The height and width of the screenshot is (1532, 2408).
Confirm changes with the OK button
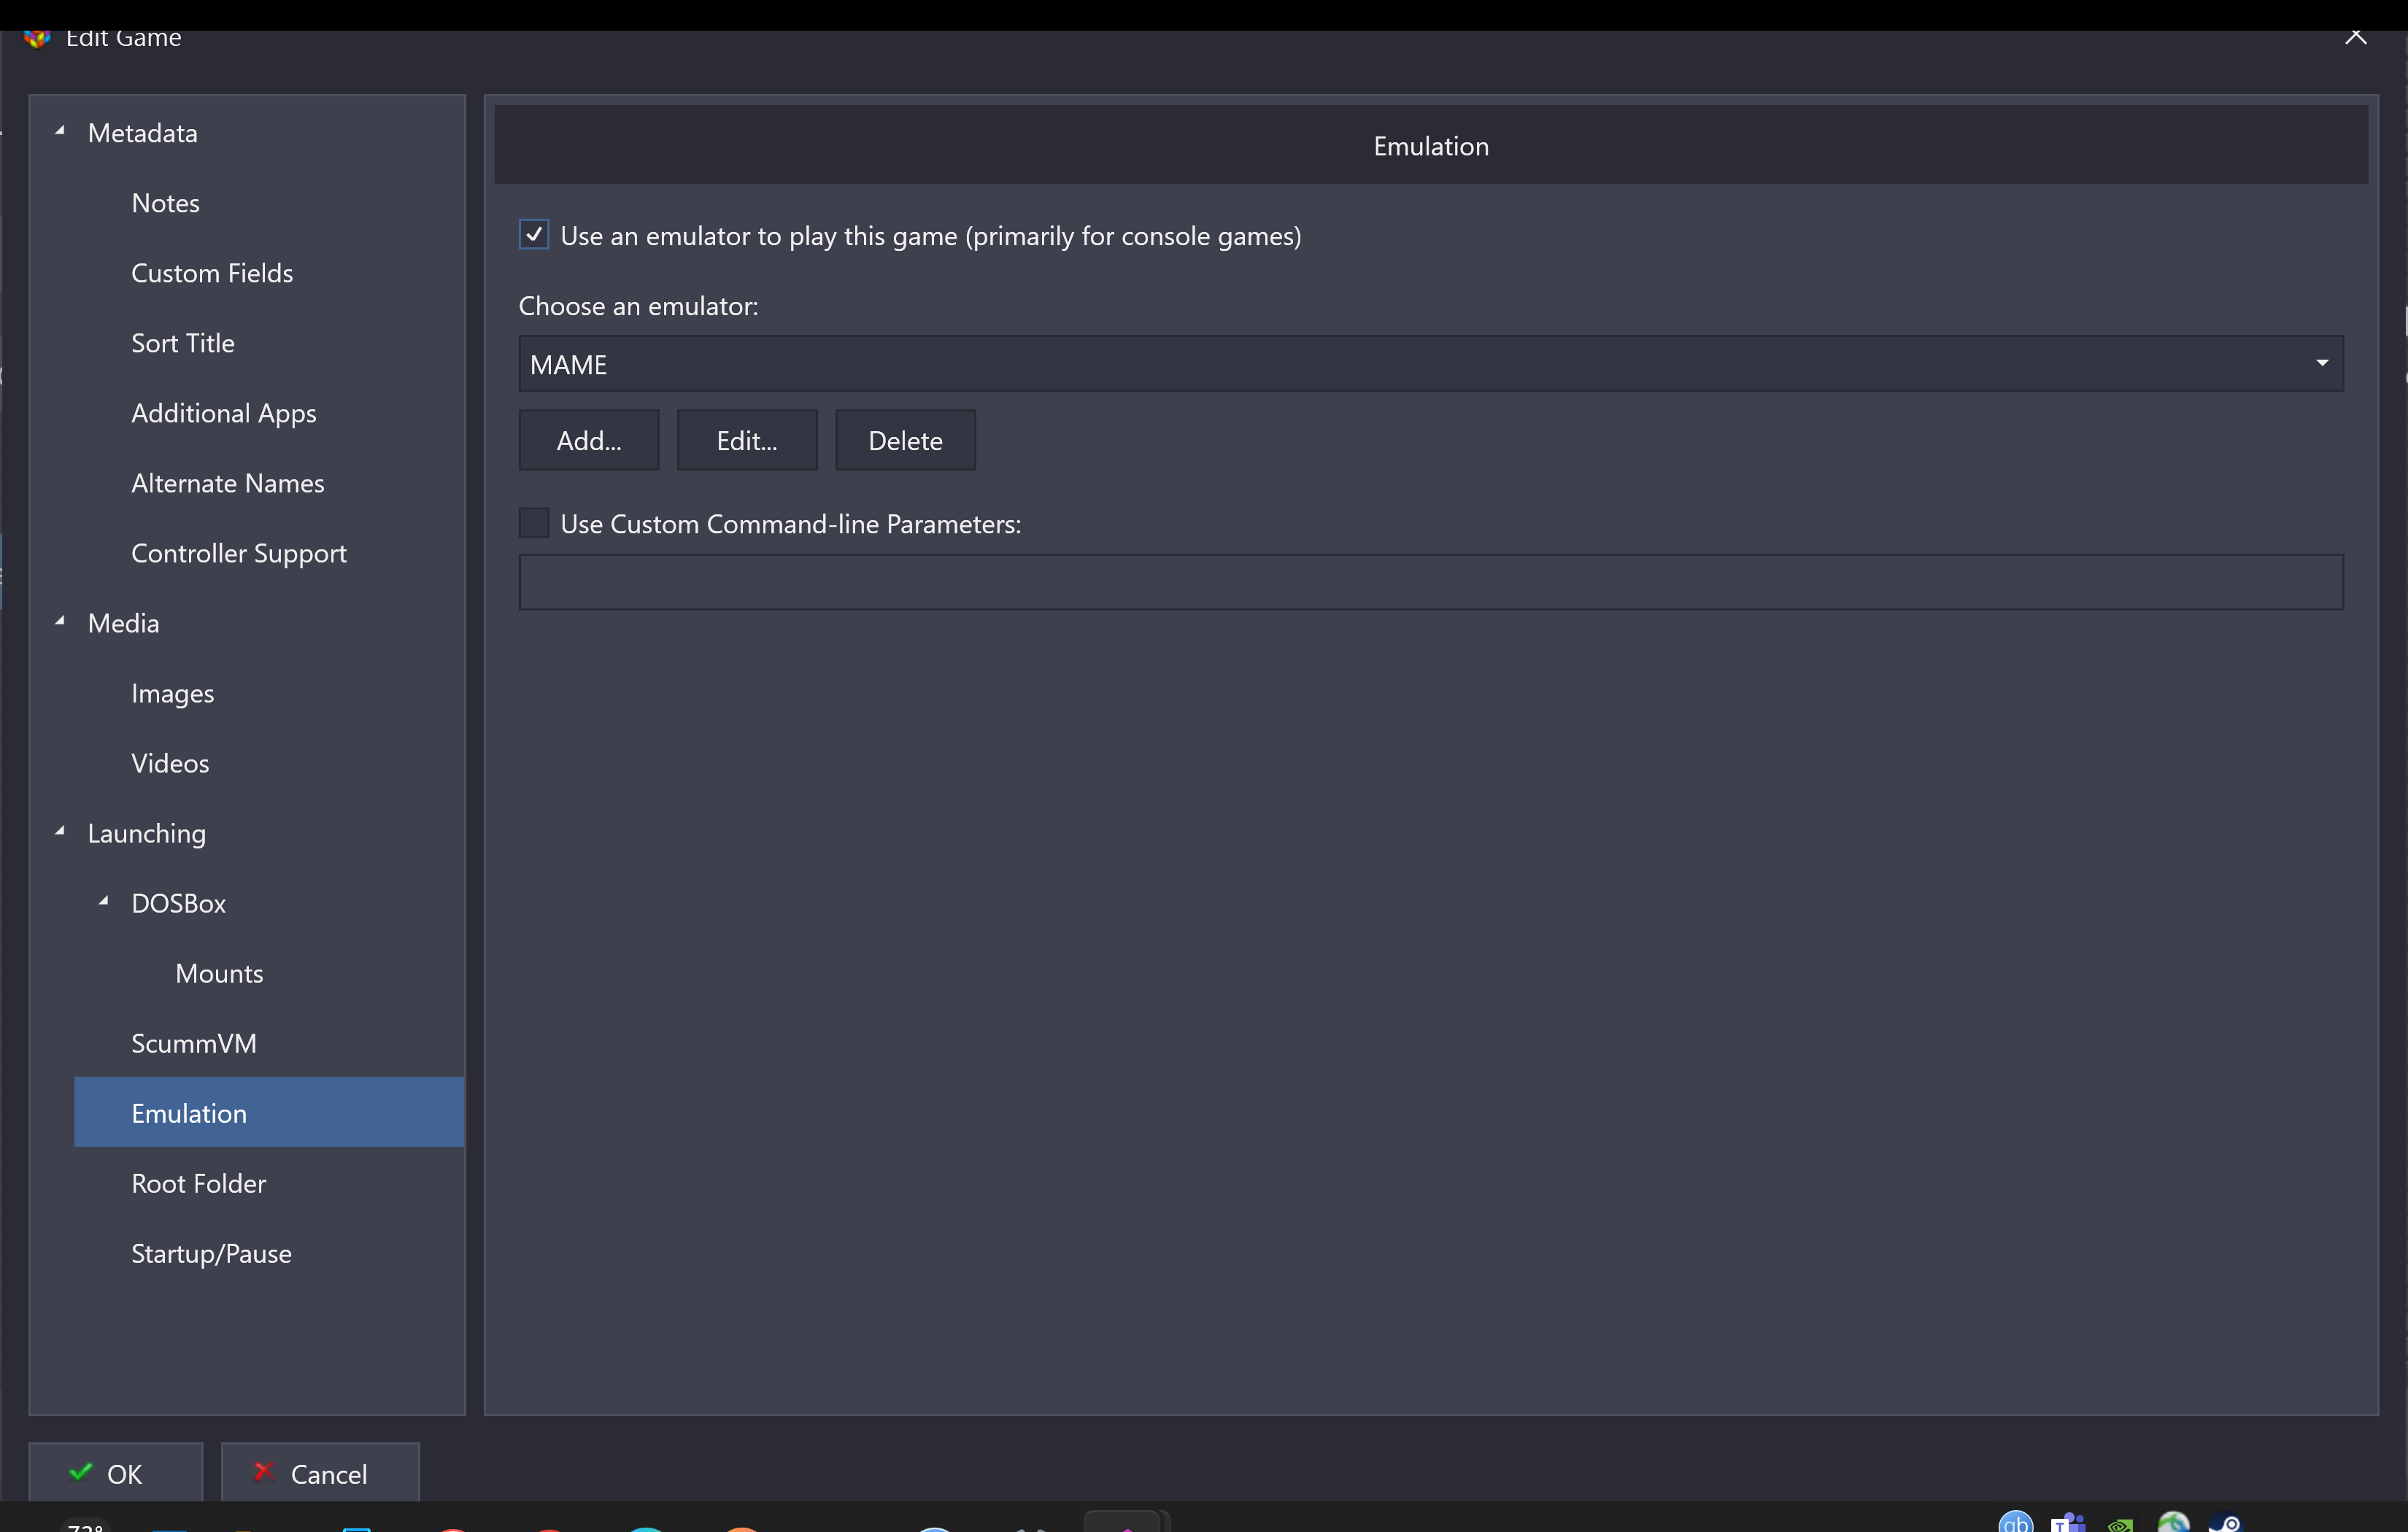tap(116, 1472)
